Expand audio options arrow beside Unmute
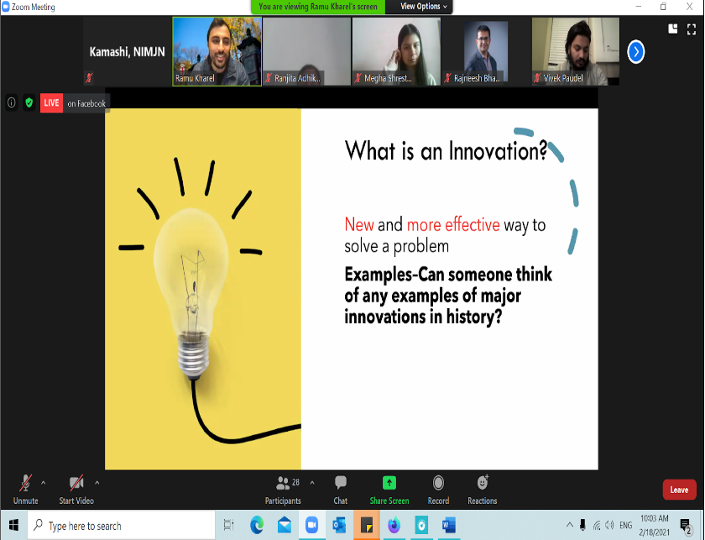705x540 pixels. 44,483
